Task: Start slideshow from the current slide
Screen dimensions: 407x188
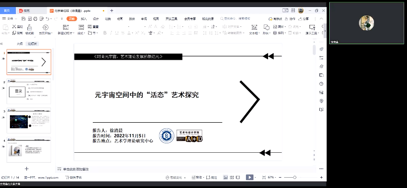Action: point(45,30)
